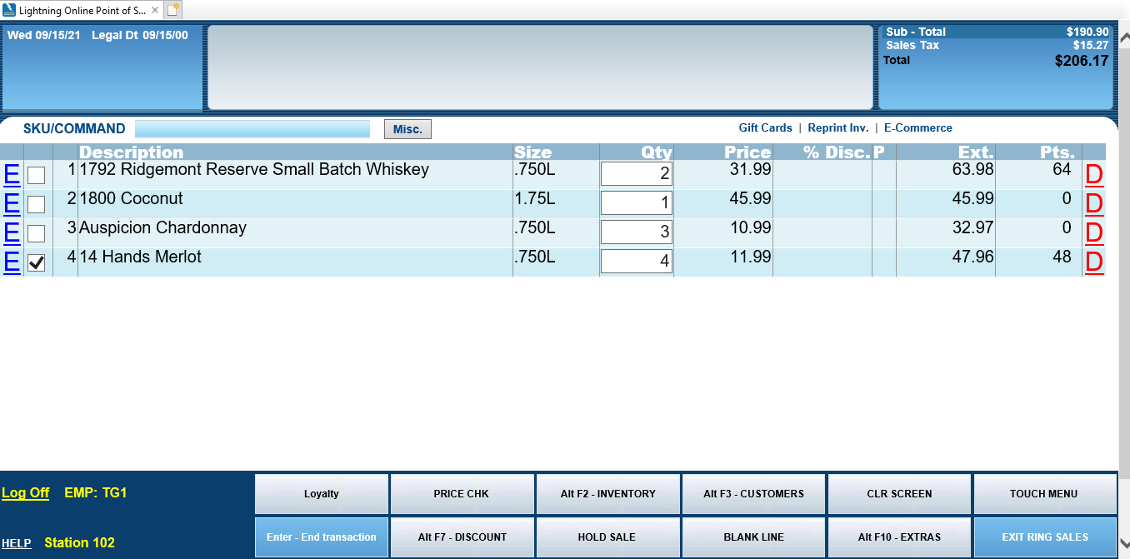The height and width of the screenshot is (559, 1130).
Task: Click the HOLD SALE button
Action: click(608, 537)
